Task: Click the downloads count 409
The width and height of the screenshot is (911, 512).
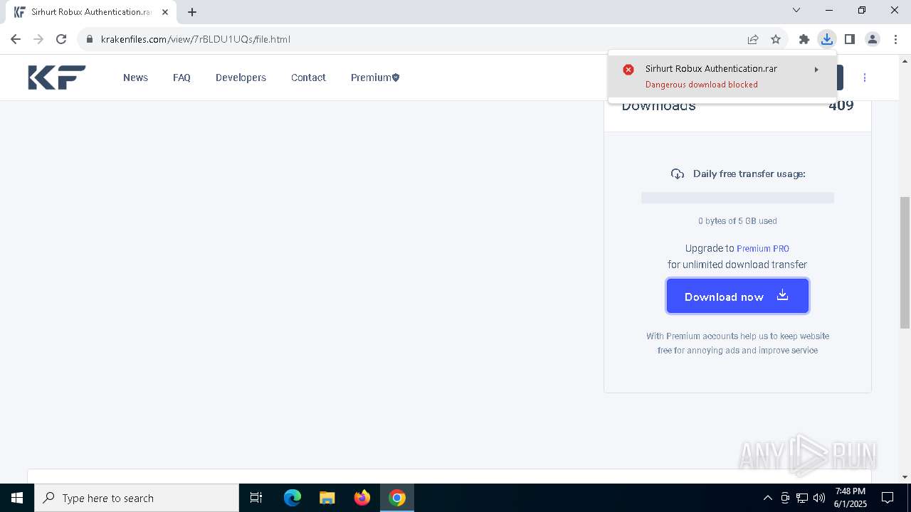Action: tap(841, 106)
